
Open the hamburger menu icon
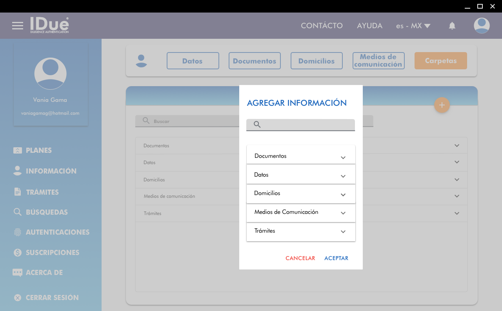[18, 26]
